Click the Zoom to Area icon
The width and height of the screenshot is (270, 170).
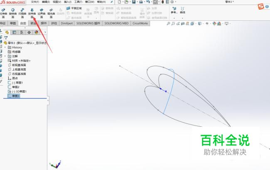(x=173, y=23)
